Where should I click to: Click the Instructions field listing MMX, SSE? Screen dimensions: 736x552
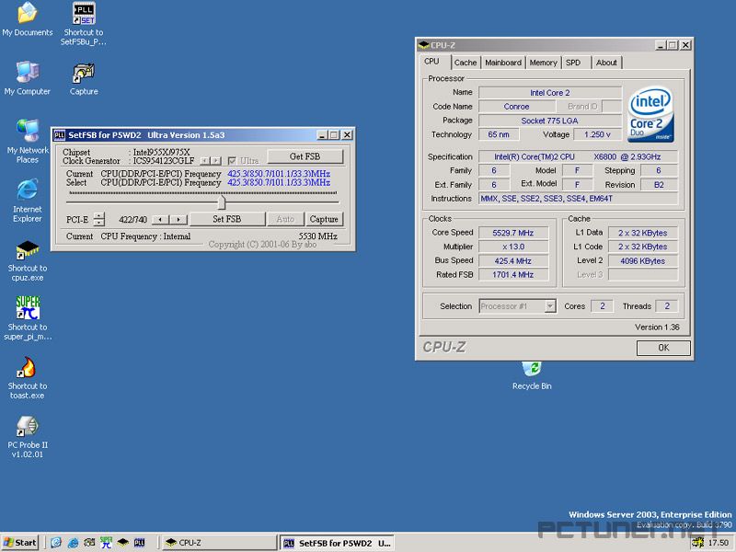[579, 199]
